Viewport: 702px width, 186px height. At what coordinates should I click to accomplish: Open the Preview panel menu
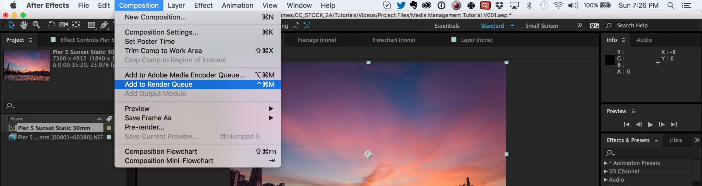633,111
